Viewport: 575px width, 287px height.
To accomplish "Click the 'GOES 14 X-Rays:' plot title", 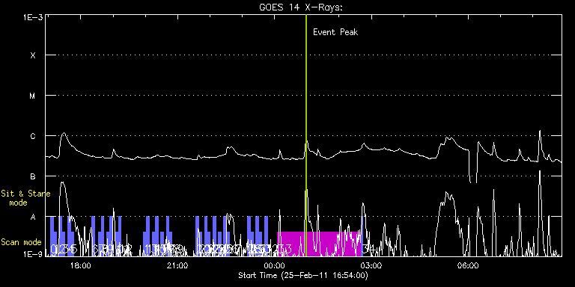I will coord(301,7).
